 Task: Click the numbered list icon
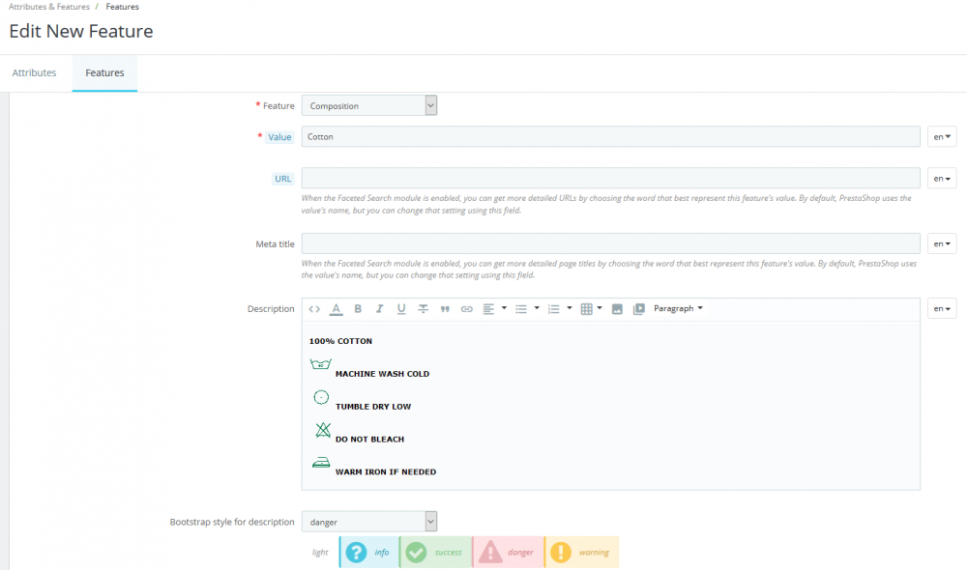pyautogui.click(x=554, y=309)
